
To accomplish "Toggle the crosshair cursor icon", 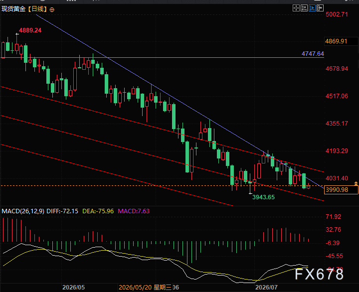I will click(296, 8).
